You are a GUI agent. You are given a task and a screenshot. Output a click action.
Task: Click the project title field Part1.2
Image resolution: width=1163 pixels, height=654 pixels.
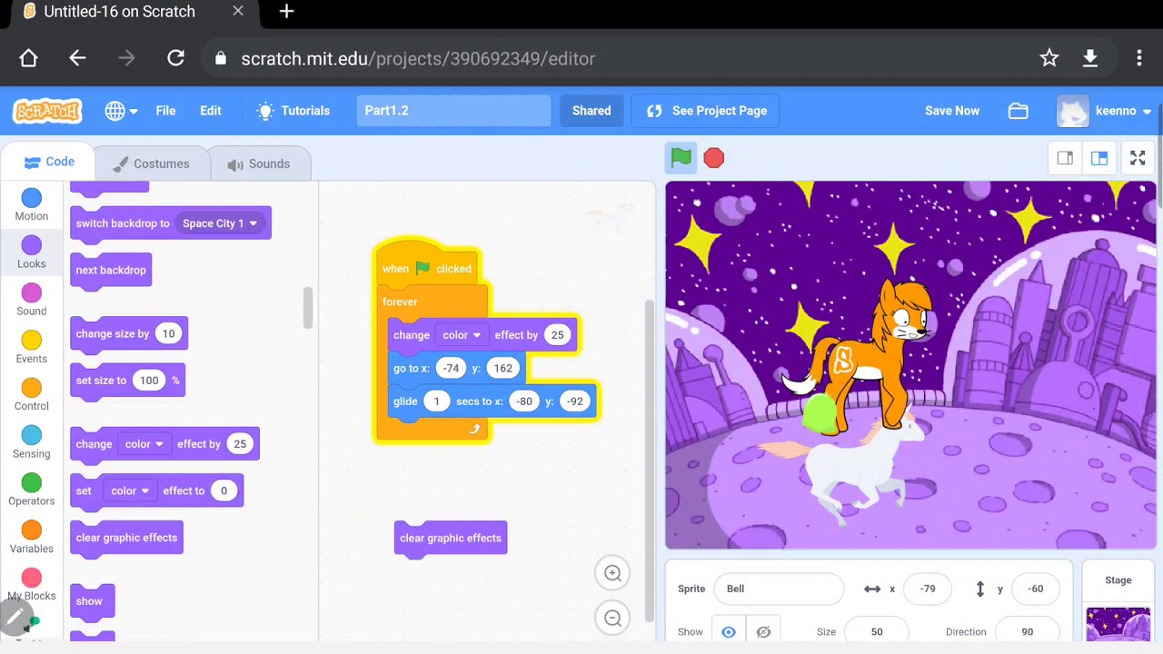(453, 111)
